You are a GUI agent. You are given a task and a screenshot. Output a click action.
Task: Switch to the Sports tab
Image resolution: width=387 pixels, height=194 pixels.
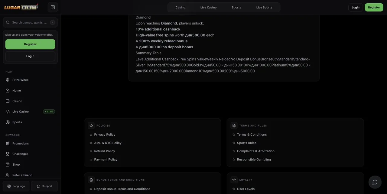point(236,7)
